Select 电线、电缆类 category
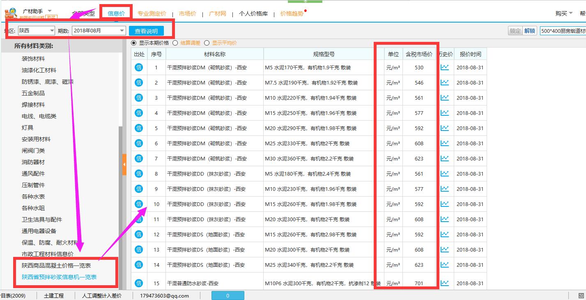 pyautogui.click(x=39, y=116)
